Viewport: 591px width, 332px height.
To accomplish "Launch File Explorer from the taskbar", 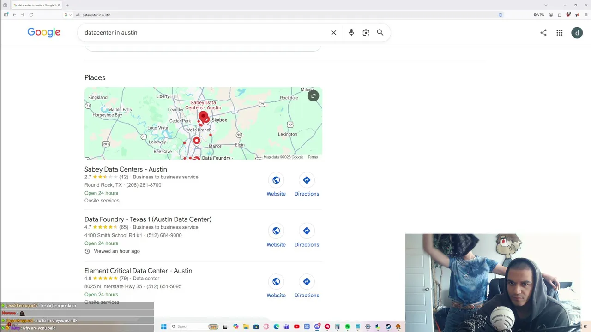I will 246,326.
